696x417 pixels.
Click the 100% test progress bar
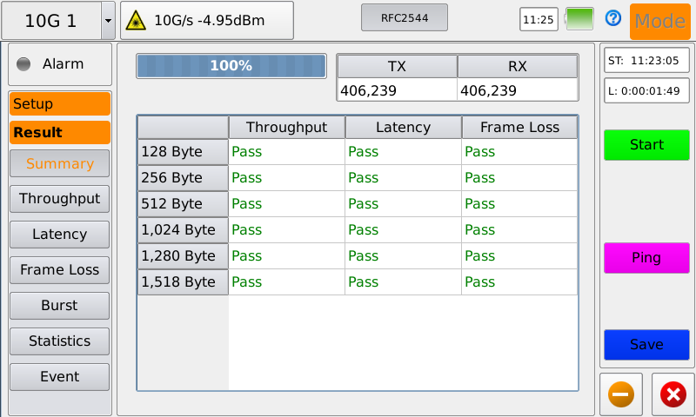(231, 66)
